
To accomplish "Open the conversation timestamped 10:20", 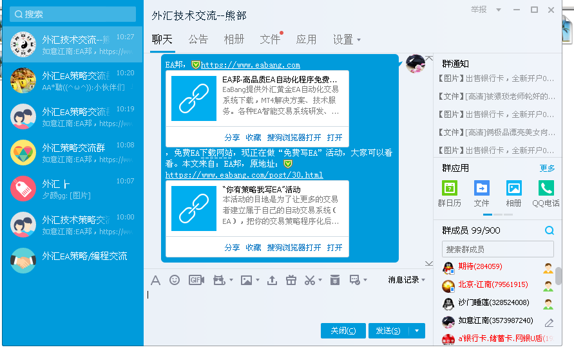I will [73, 81].
